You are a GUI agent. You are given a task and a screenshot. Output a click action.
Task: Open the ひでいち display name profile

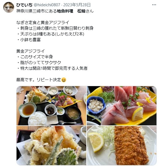click(x=24, y=5)
